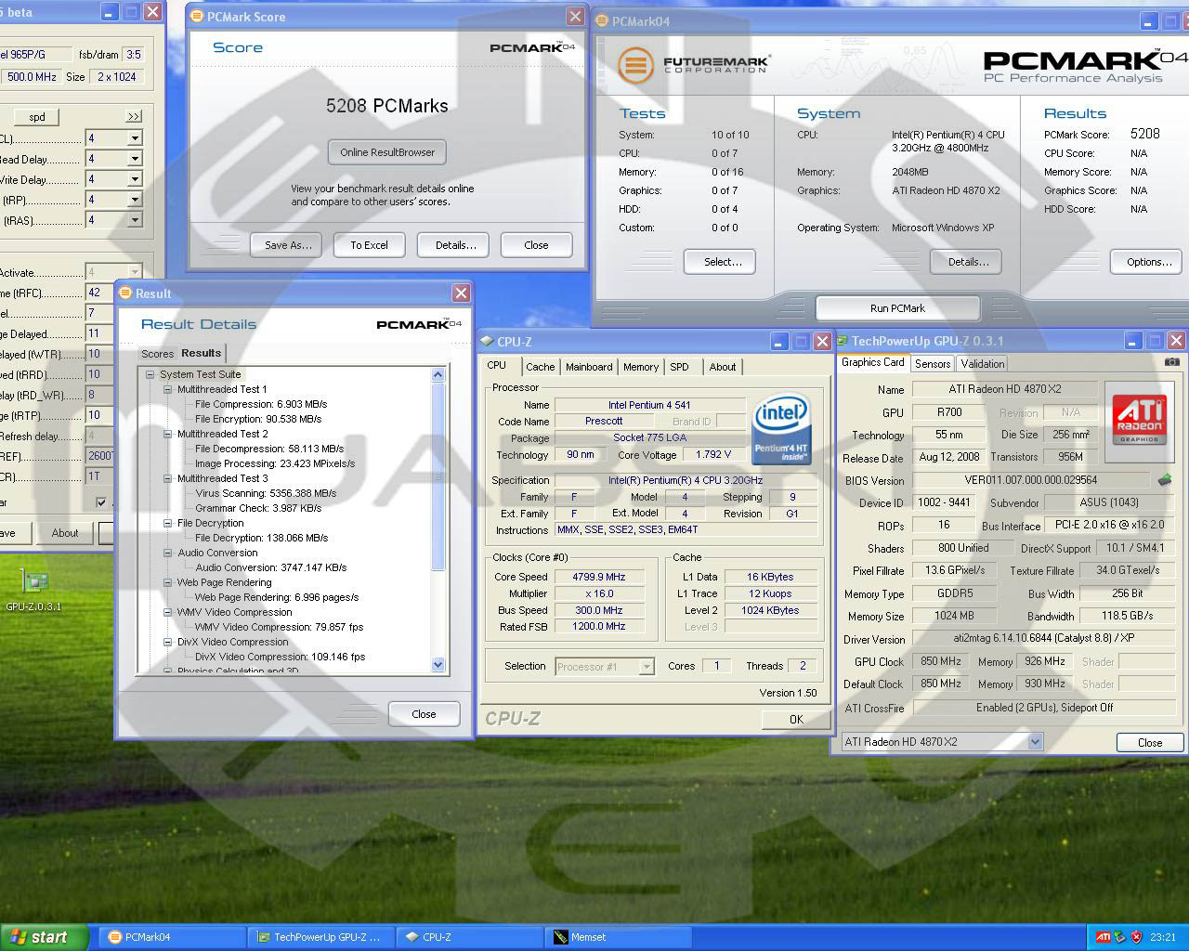Collapse the System Test Suite node
The width and height of the screenshot is (1189, 951).
[150, 374]
